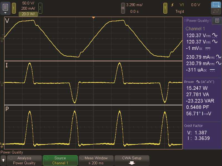
Task: Click the 200 mA/ current scale value
Action: click(x=28, y=8)
